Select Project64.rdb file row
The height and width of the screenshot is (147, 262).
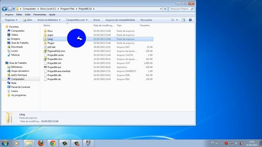(x=98, y=75)
